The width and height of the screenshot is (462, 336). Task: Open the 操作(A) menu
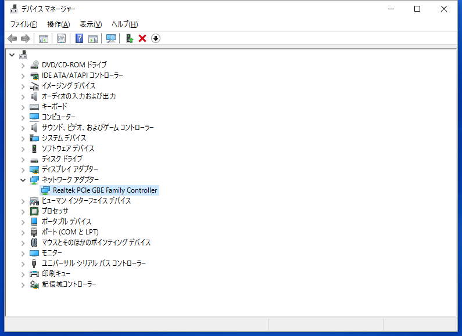(58, 24)
